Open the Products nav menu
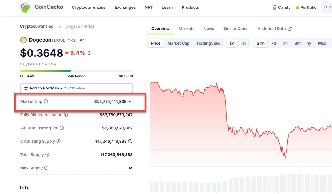Screen dimensions: 332x194 (190, 7)
